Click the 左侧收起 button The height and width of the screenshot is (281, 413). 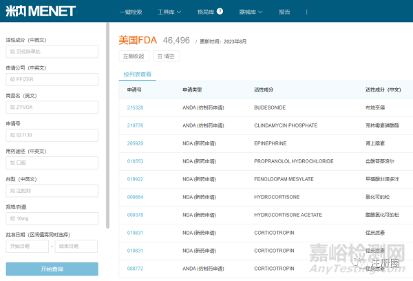(x=134, y=56)
